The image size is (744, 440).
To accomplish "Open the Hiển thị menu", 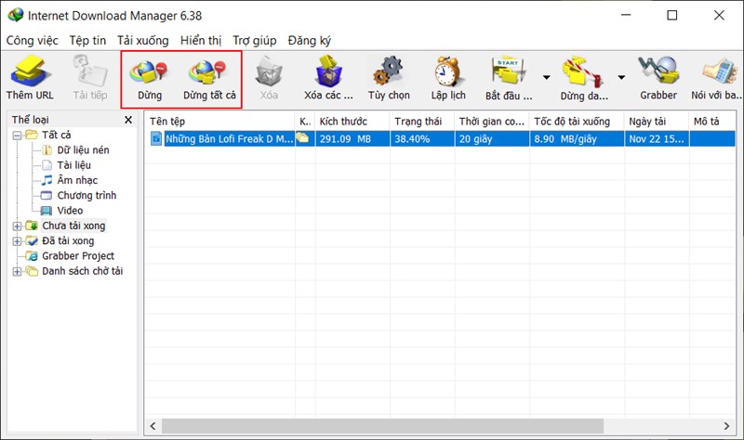I will click(201, 41).
